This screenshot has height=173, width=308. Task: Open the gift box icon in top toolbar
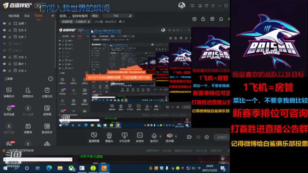(x=194, y=19)
